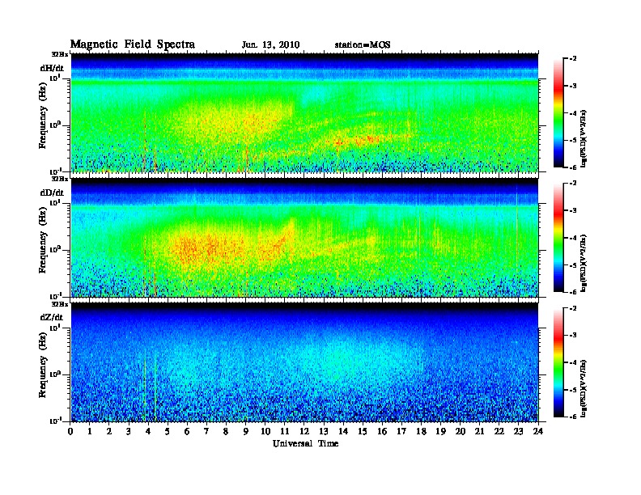
Task: Click the '32Hz' label above the dZ/dt panel
Action: pyautogui.click(x=59, y=304)
